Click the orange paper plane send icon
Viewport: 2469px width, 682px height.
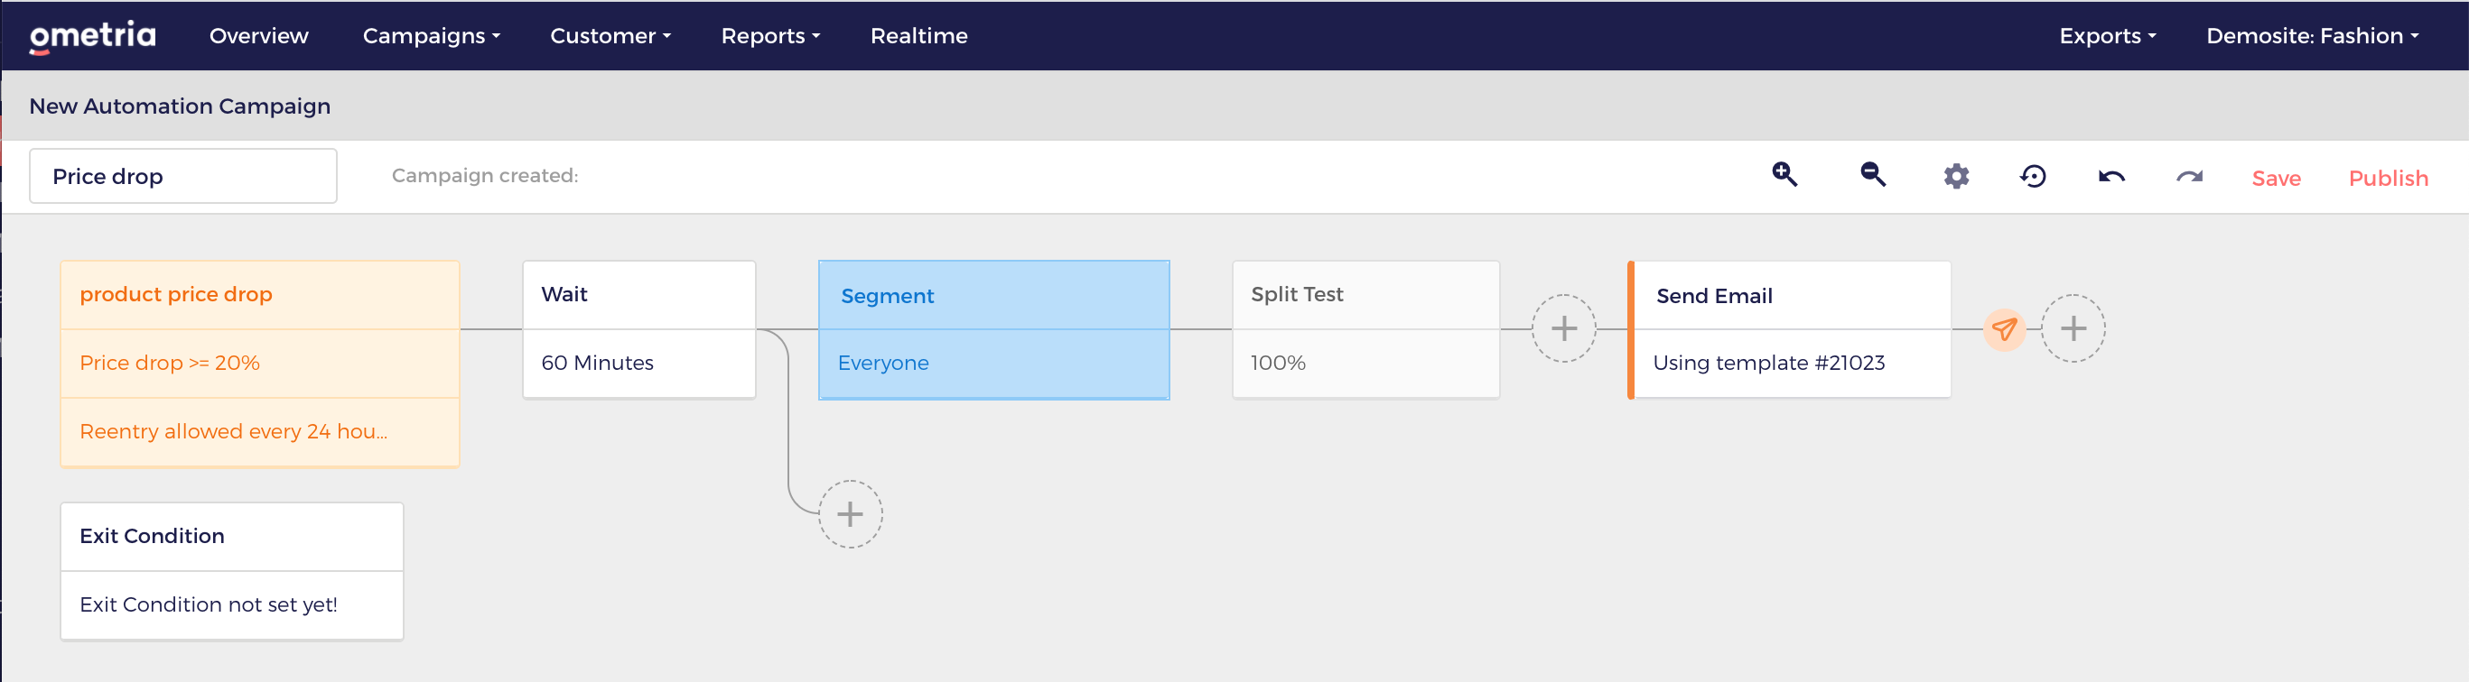click(2003, 329)
